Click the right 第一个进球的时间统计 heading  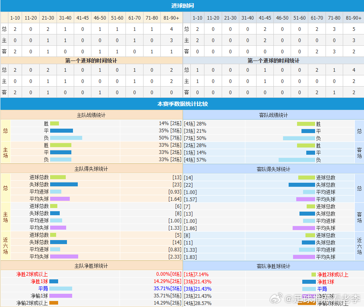click(x=273, y=61)
